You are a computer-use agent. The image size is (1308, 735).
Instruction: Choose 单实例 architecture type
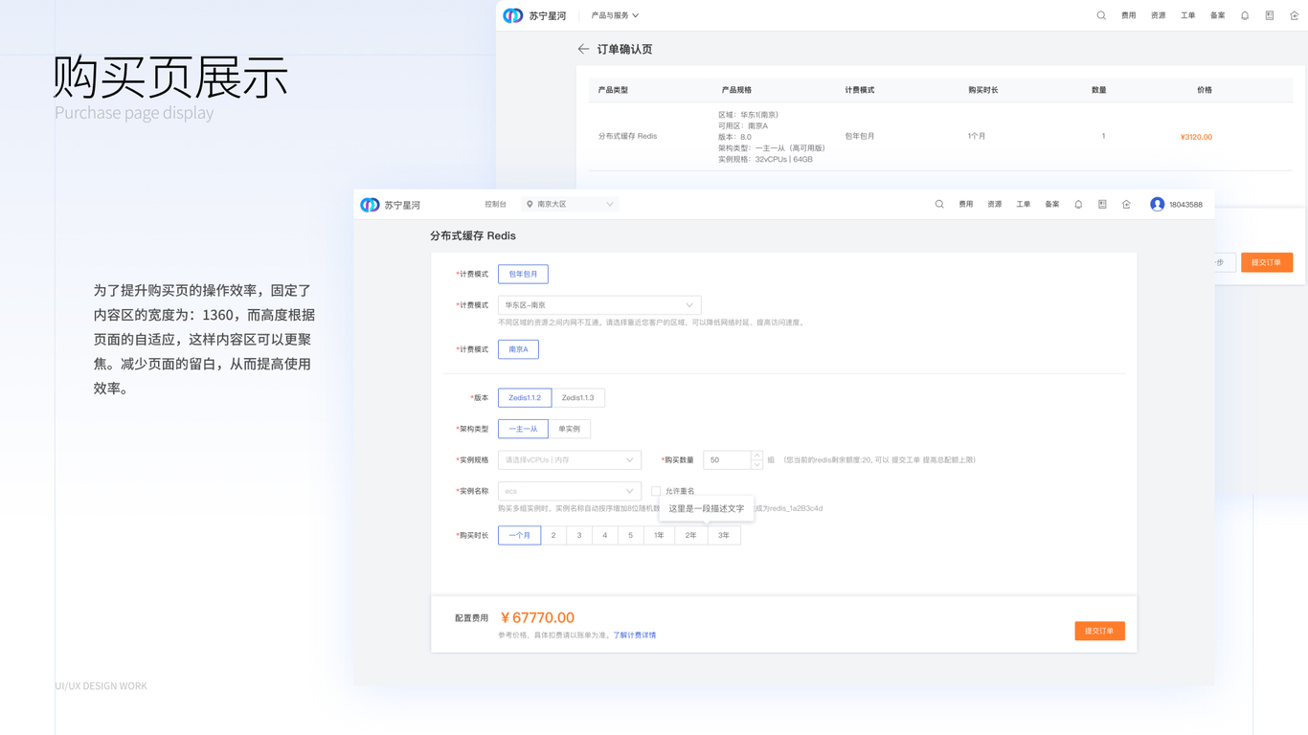tap(569, 429)
